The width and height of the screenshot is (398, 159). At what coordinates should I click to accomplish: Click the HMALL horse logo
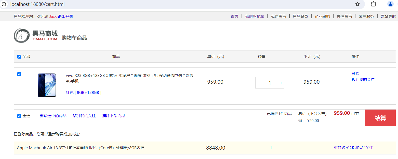pos(35,36)
